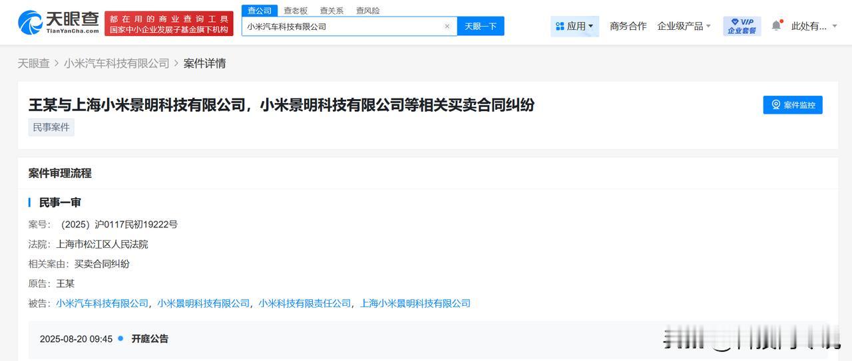Select the 查风险 search tab
This screenshot has width=852, height=361.
point(368,11)
